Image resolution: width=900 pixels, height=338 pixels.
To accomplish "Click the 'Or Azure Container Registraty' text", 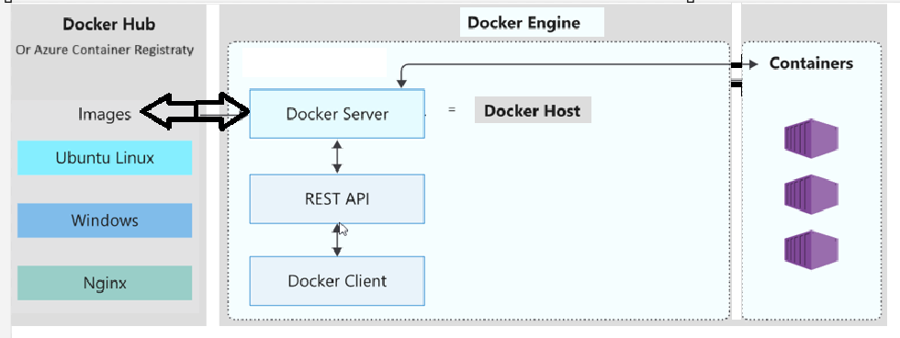I will [x=105, y=50].
